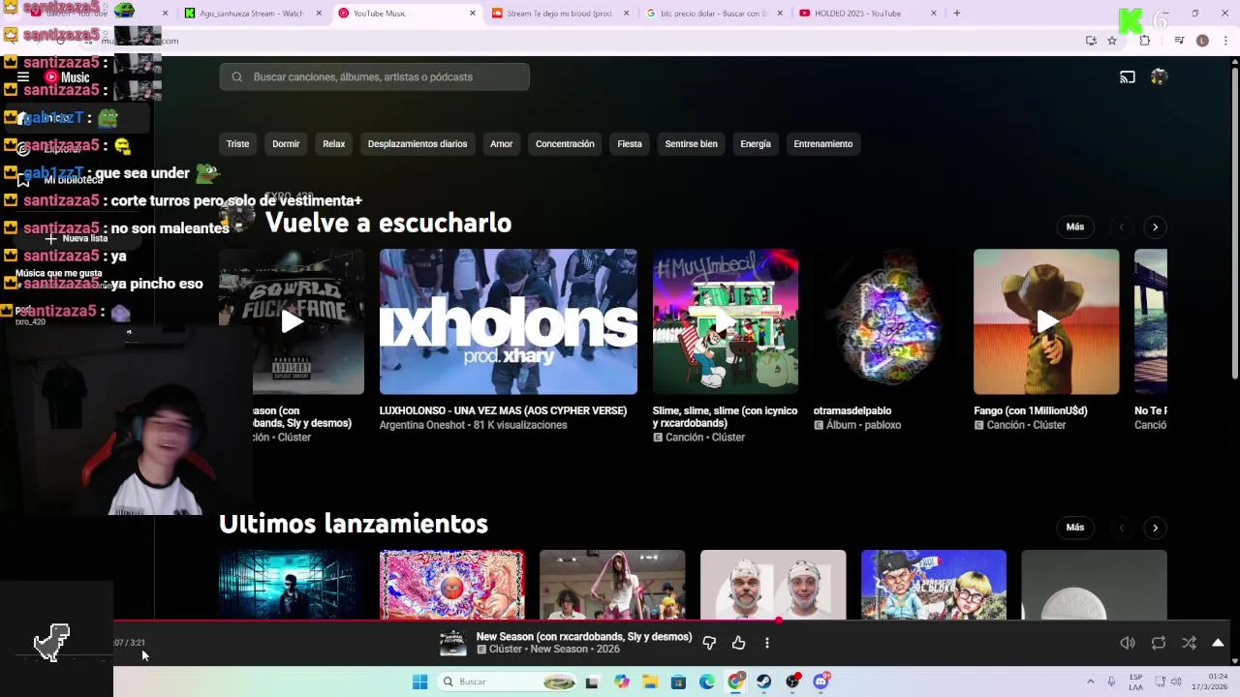Toggle repeat mode in the player bar
The width and height of the screenshot is (1240, 697).
pos(1158,643)
